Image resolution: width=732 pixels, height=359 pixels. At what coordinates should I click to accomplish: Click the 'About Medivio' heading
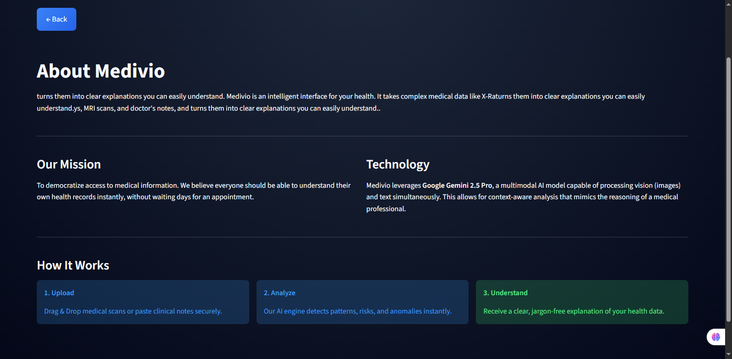(x=101, y=71)
